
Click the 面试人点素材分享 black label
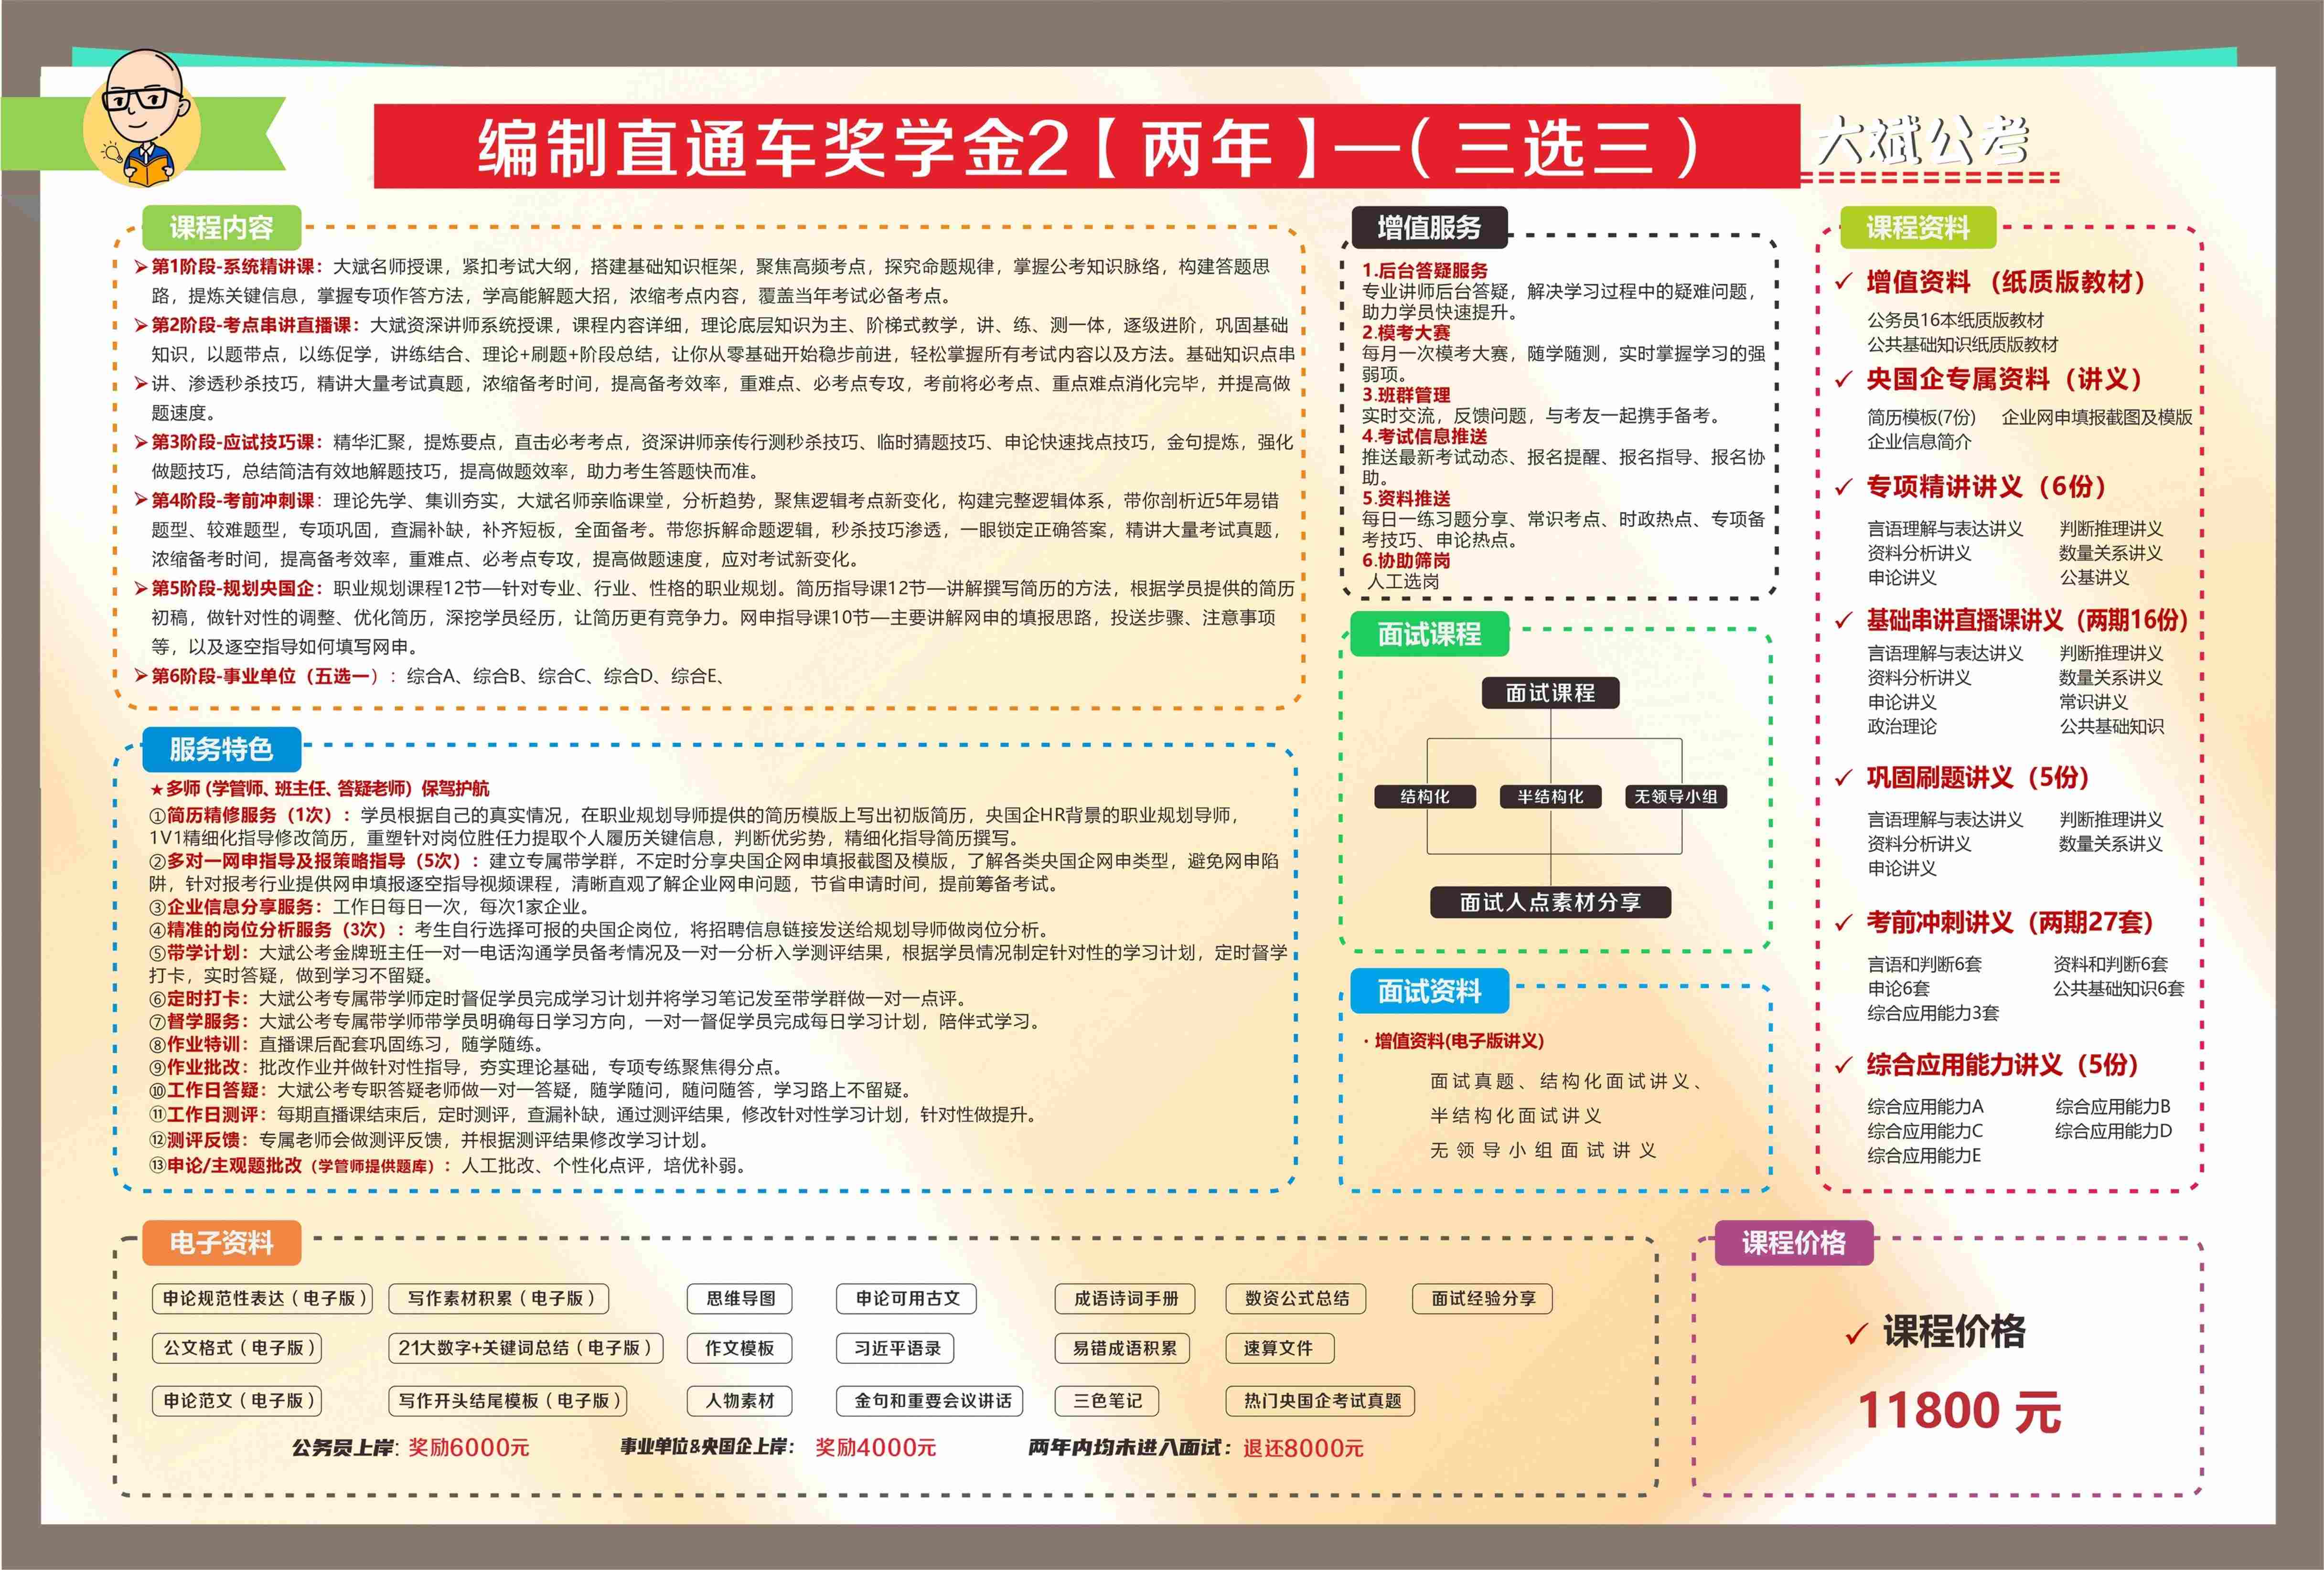pos(1550,902)
